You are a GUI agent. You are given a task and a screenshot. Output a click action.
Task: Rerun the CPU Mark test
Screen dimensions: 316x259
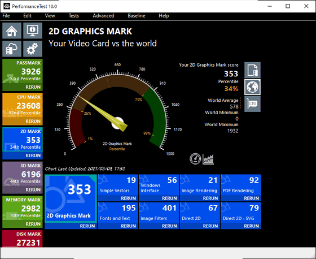point(33,121)
